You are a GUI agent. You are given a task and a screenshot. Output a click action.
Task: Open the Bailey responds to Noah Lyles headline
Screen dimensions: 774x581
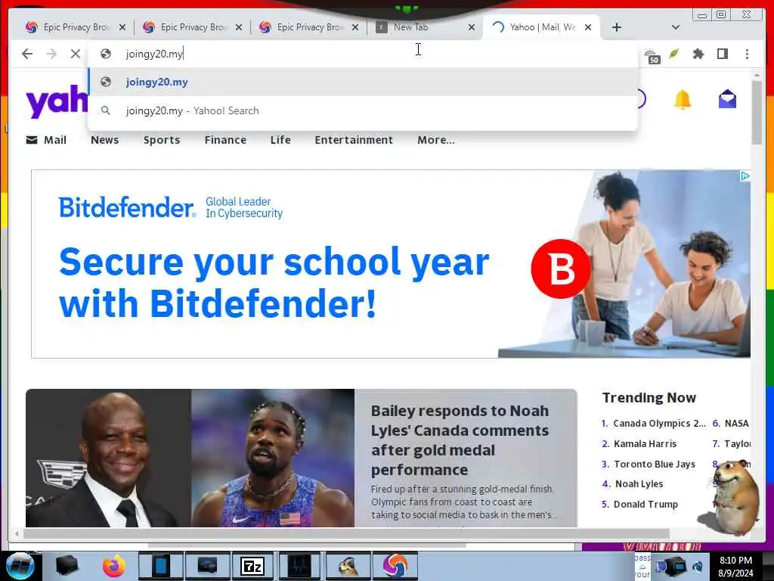(x=460, y=440)
